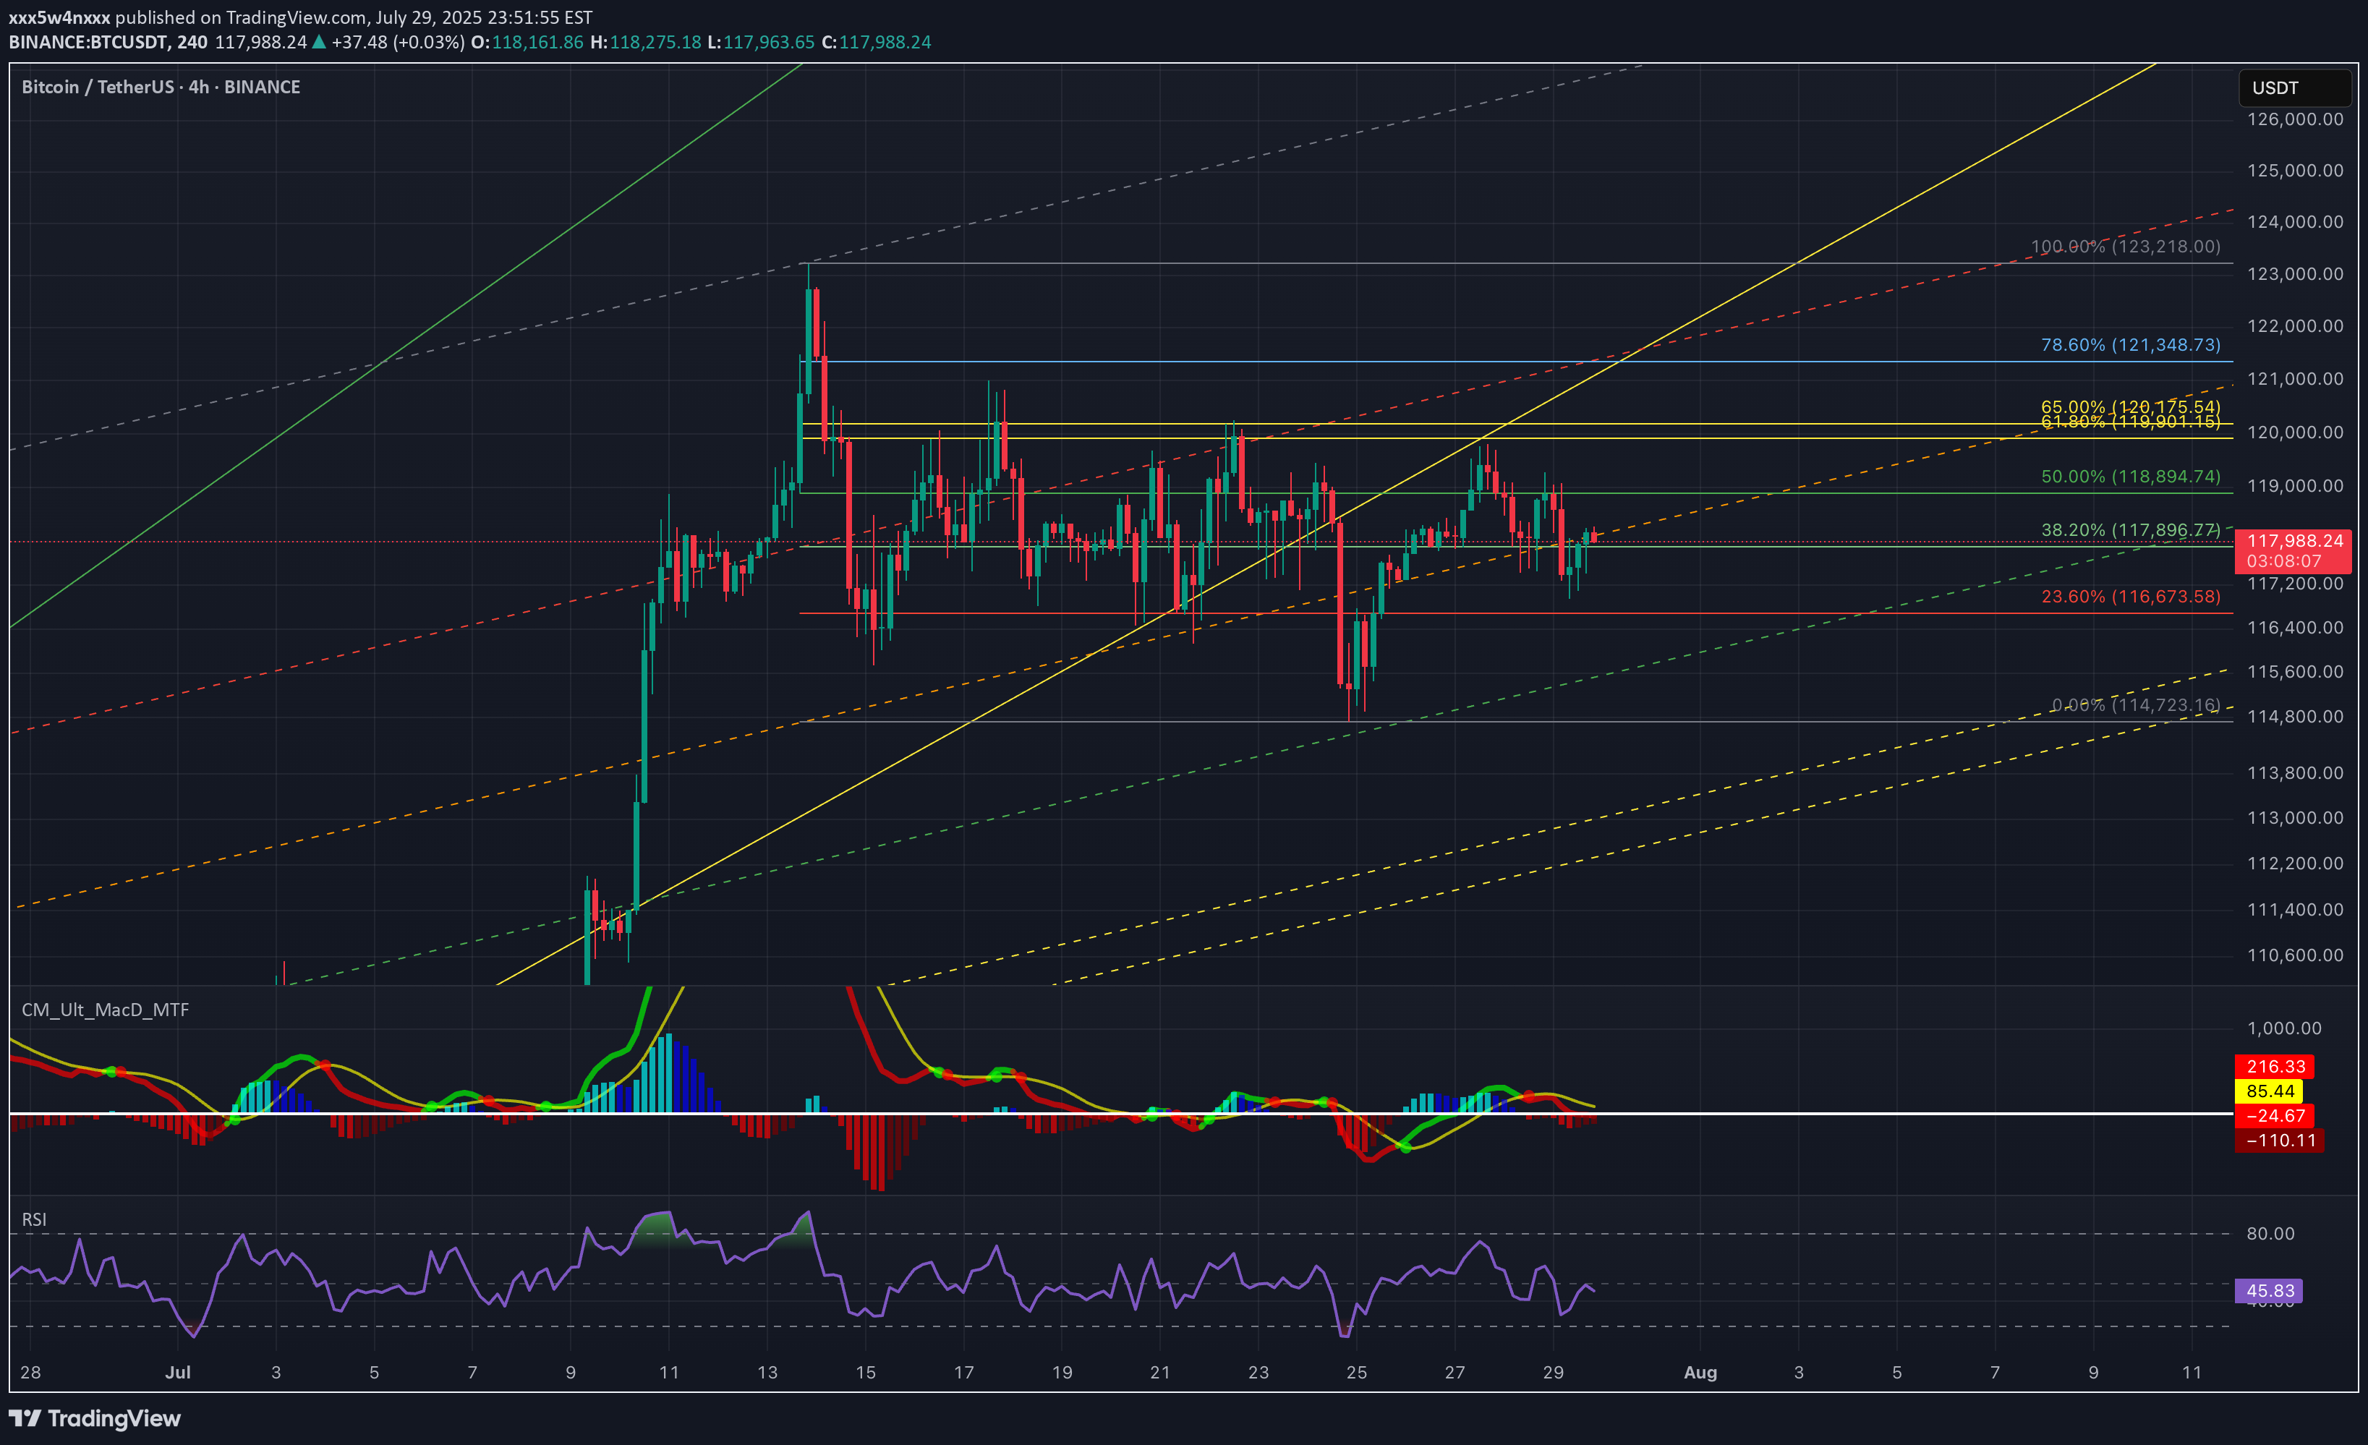Click the 19 date on time axis
The width and height of the screenshot is (2368, 1445).
click(1062, 1372)
